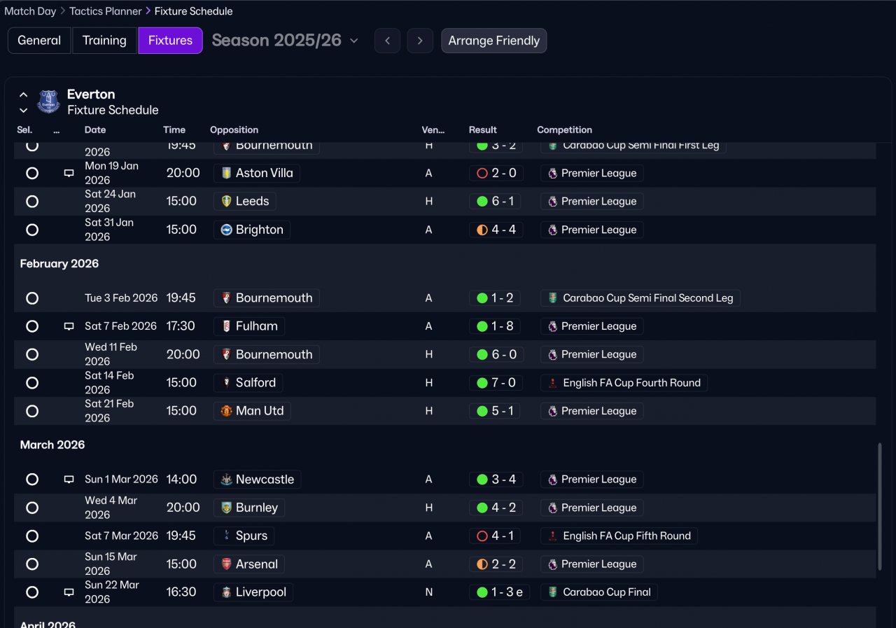Select the Arsenal fixture radio button
Viewport: 896px width, 628px height.
coord(32,564)
